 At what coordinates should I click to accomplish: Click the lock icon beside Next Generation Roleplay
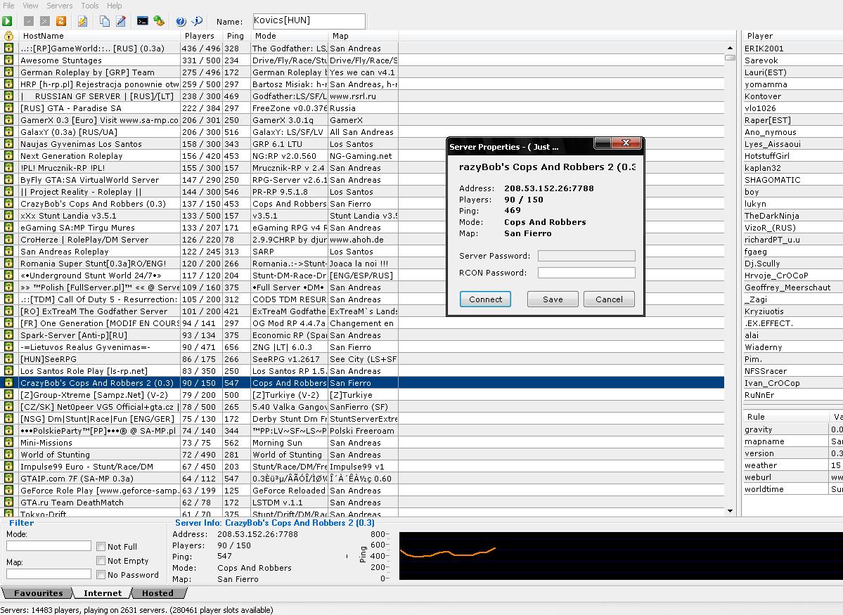[8, 156]
